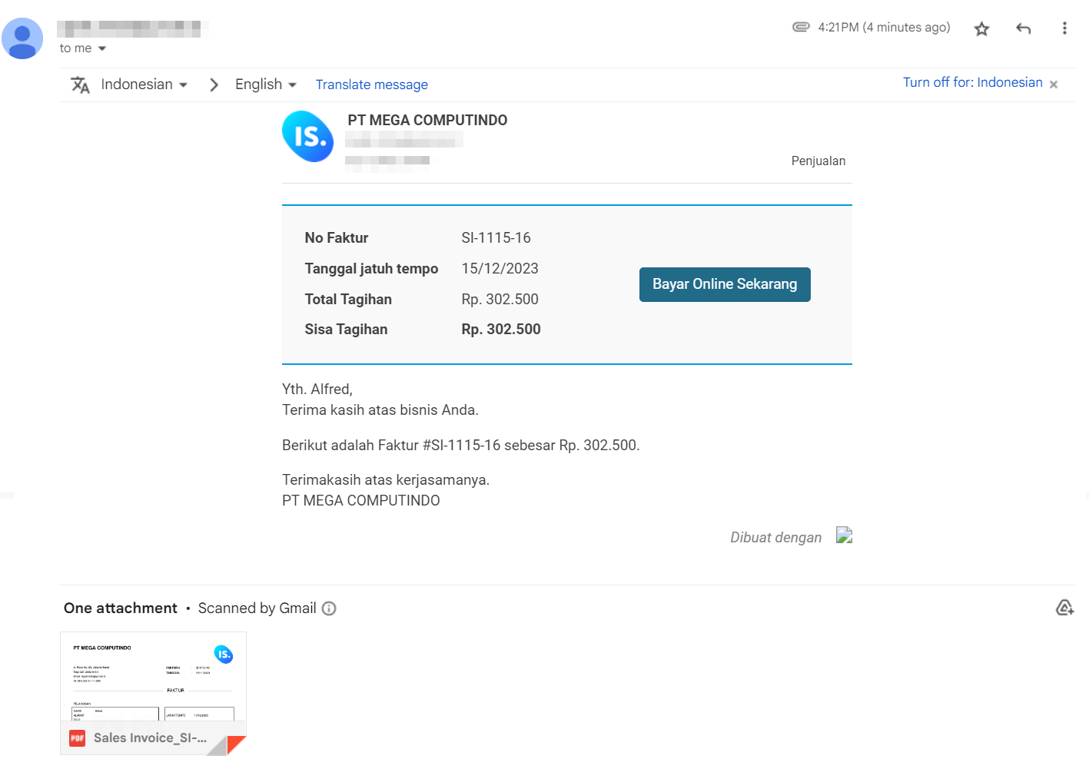Click the PT MEGA COMPUTINDO header title
This screenshot has width=1089, height=779.
(427, 121)
